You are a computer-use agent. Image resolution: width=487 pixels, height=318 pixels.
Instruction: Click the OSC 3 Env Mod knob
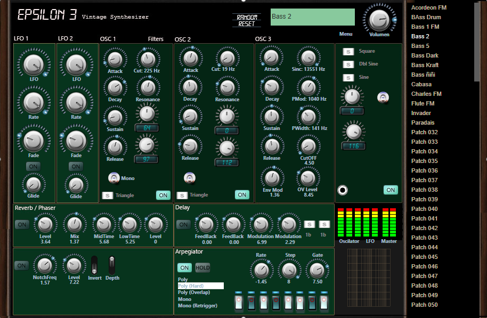click(x=272, y=178)
